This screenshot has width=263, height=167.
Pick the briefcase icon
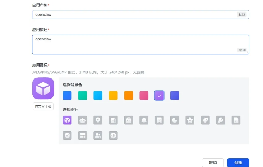(129, 120)
